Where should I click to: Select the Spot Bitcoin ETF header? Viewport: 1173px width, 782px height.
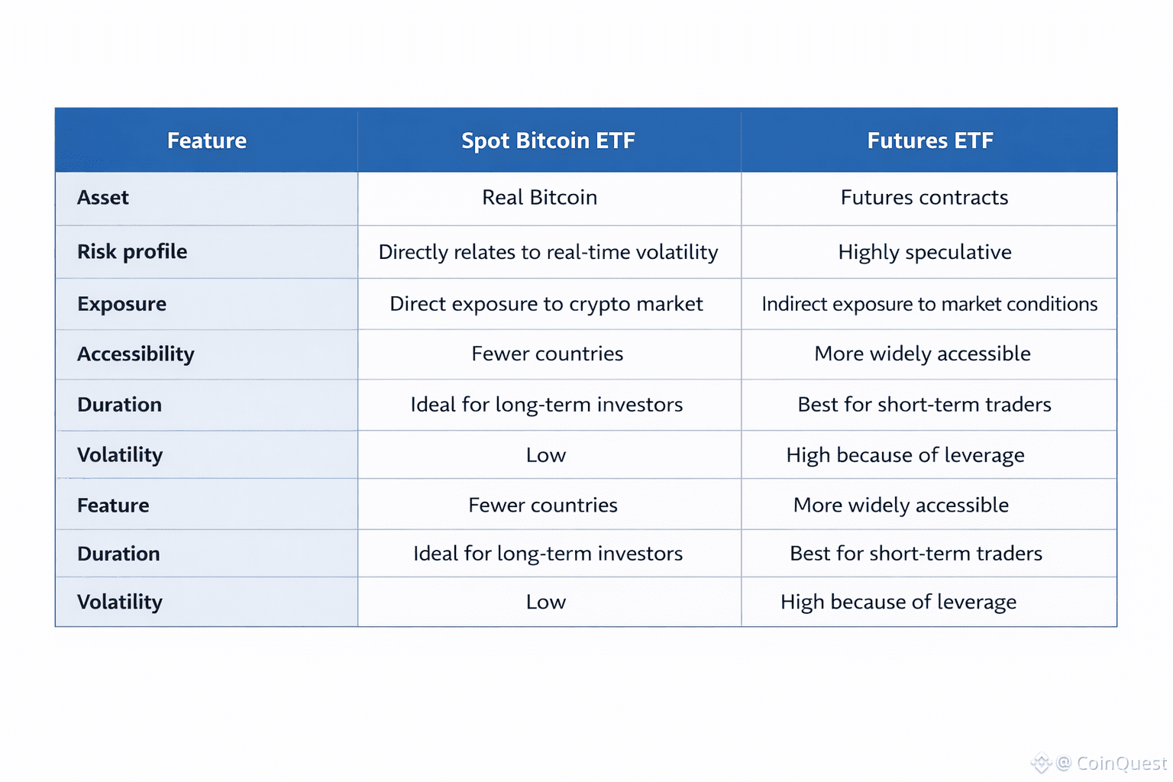pyautogui.click(x=548, y=141)
